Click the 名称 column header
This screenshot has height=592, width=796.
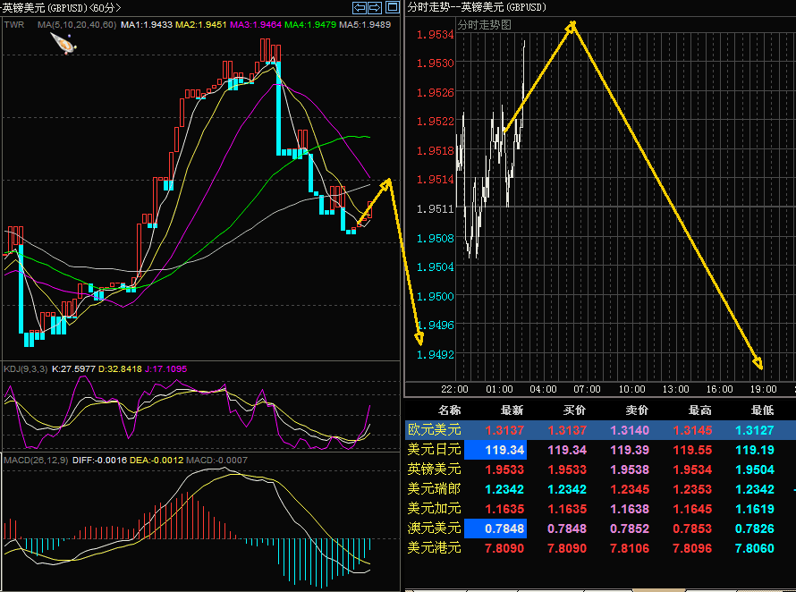[x=449, y=410]
